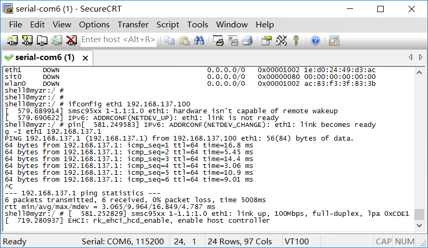This screenshot has height=248, width=428.
Task: Click the Quick Connect toolbar icon
Action: (x=27, y=41)
